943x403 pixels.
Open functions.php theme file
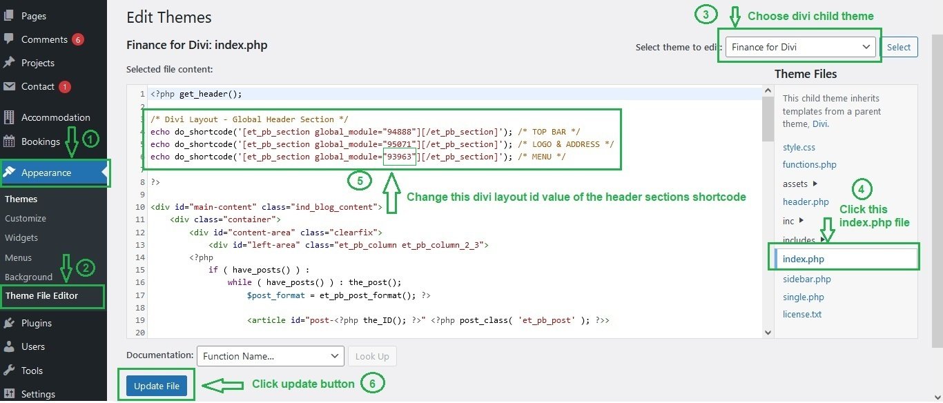pyautogui.click(x=809, y=165)
